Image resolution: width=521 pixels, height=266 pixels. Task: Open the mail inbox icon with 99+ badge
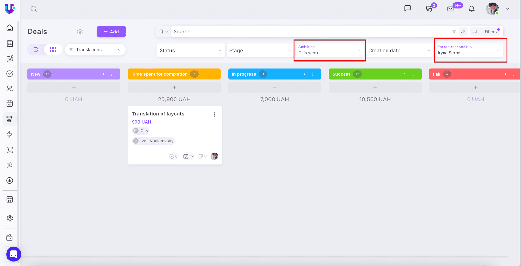coord(451,9)
